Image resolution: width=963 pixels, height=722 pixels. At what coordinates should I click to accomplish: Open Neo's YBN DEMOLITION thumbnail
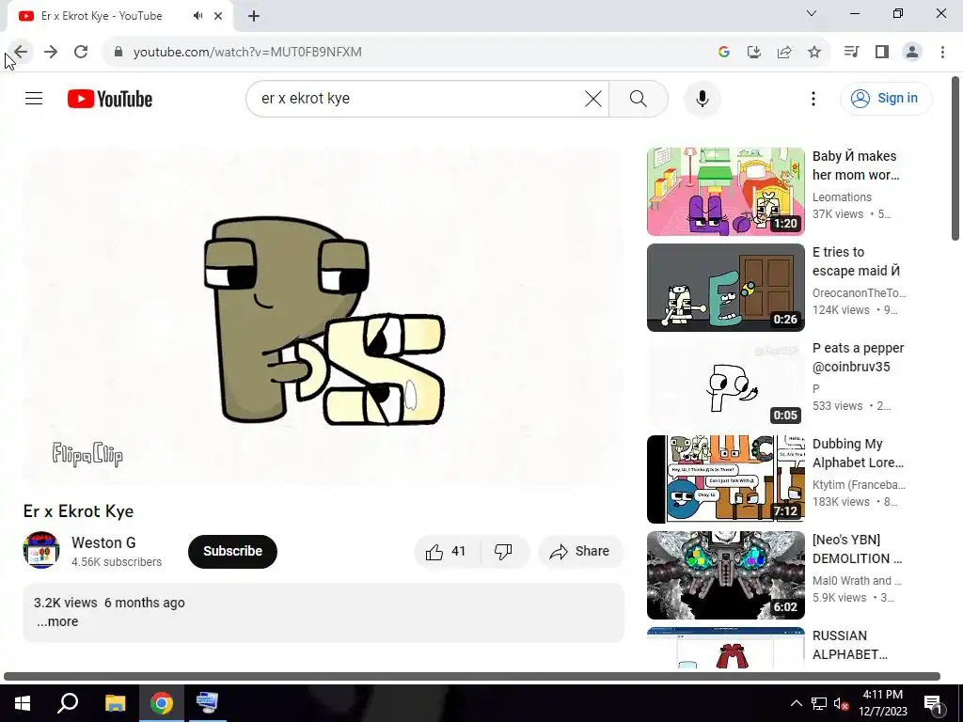coord(725,575)
